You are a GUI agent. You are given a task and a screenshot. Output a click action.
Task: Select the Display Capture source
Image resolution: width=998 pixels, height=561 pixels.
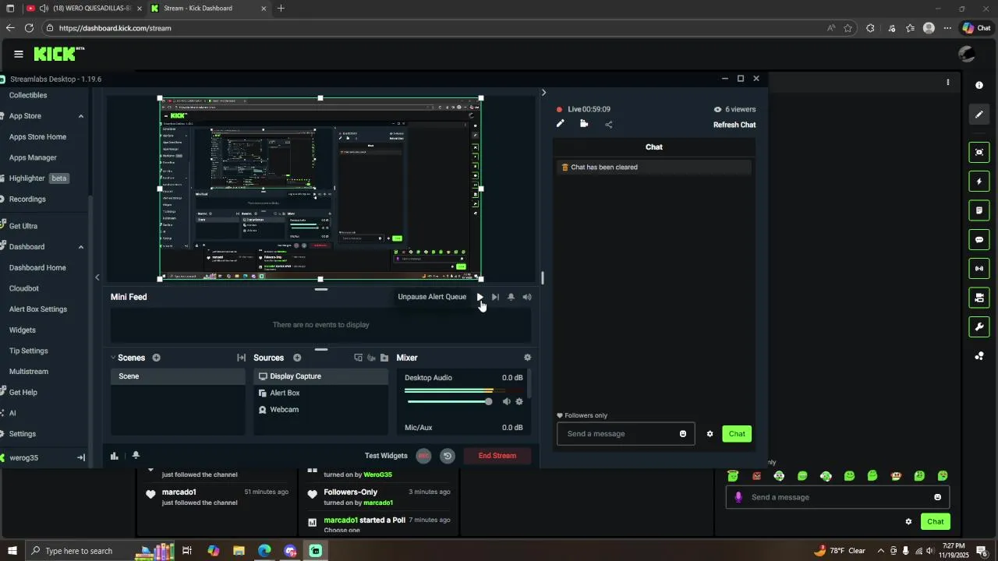(320, 376)
